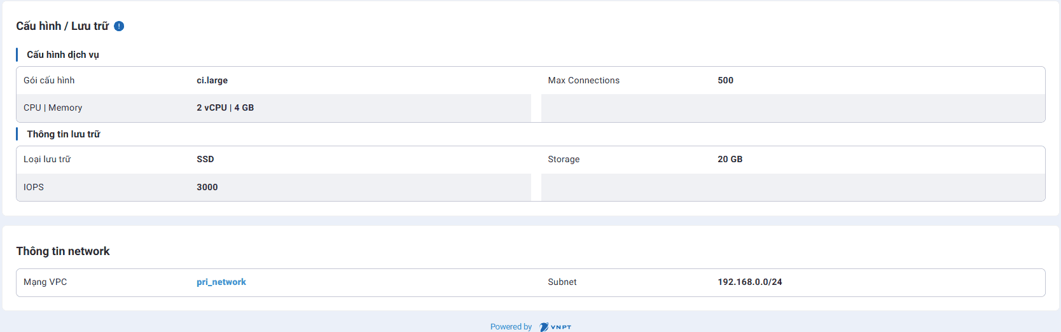Click the Loại lưu trữ label
Screen dimensions: 1061x332
(47, 159)
